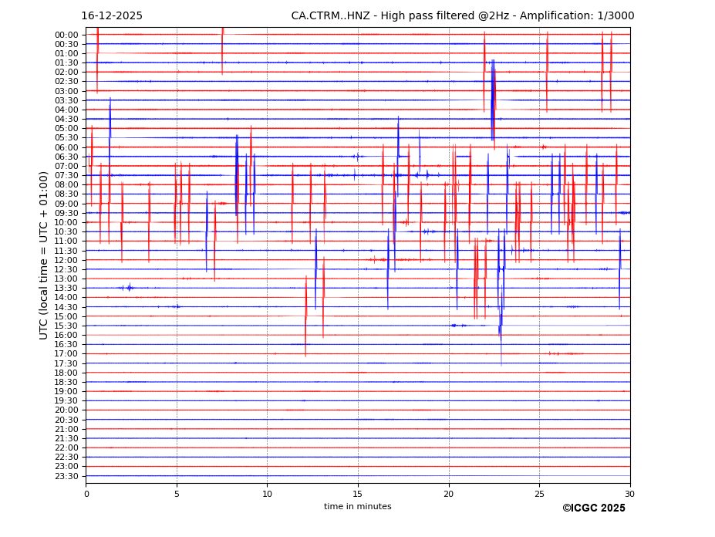Click the 'time in minutes' axis label
The width and height of the screenshot is (715, 537).
(x=357, y=507)
